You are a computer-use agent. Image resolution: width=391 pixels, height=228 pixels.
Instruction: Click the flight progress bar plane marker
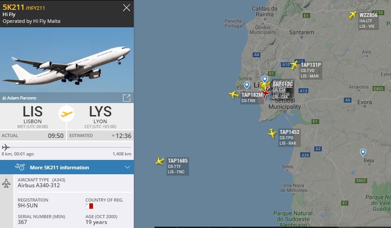pyautogui.click(x=5, y=147)
